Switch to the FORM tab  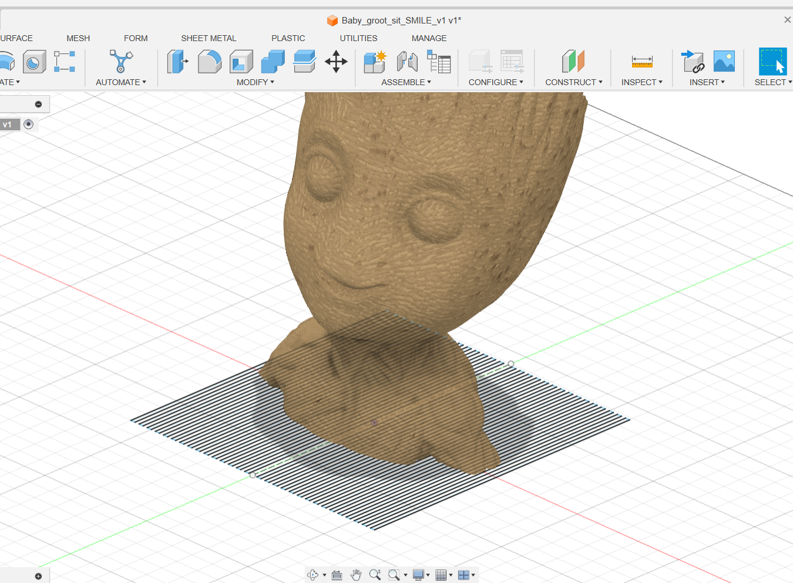pos(136,38)
